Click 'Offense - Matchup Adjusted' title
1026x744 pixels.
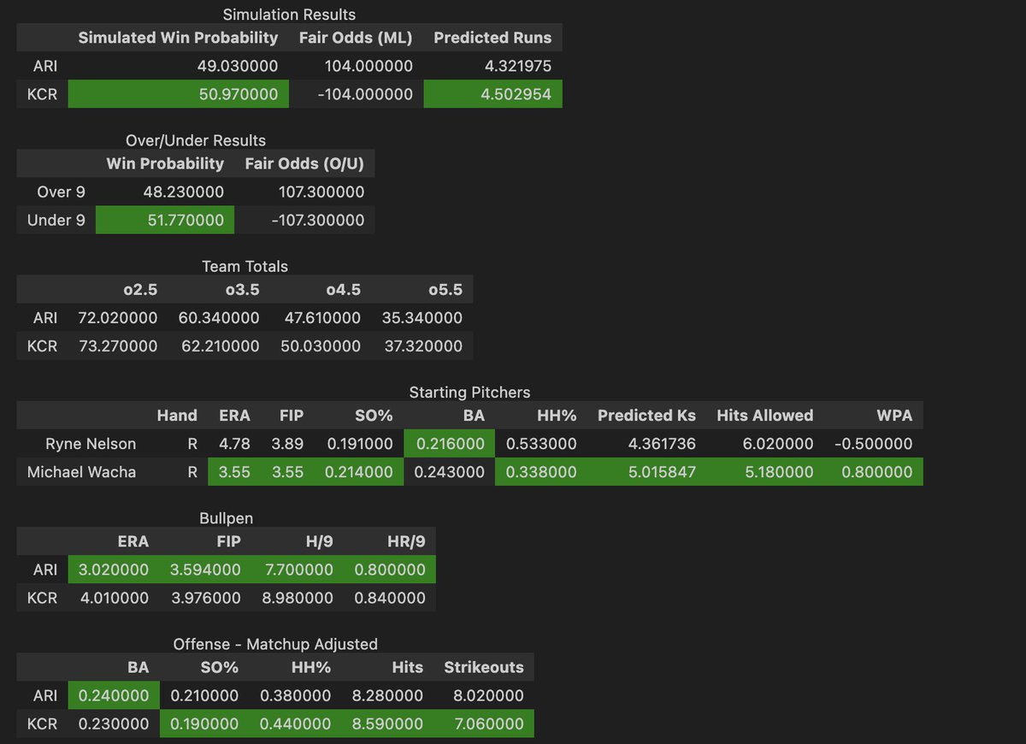[275, 643]
